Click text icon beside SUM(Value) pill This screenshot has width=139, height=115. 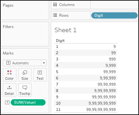click(x=7, y=102)
